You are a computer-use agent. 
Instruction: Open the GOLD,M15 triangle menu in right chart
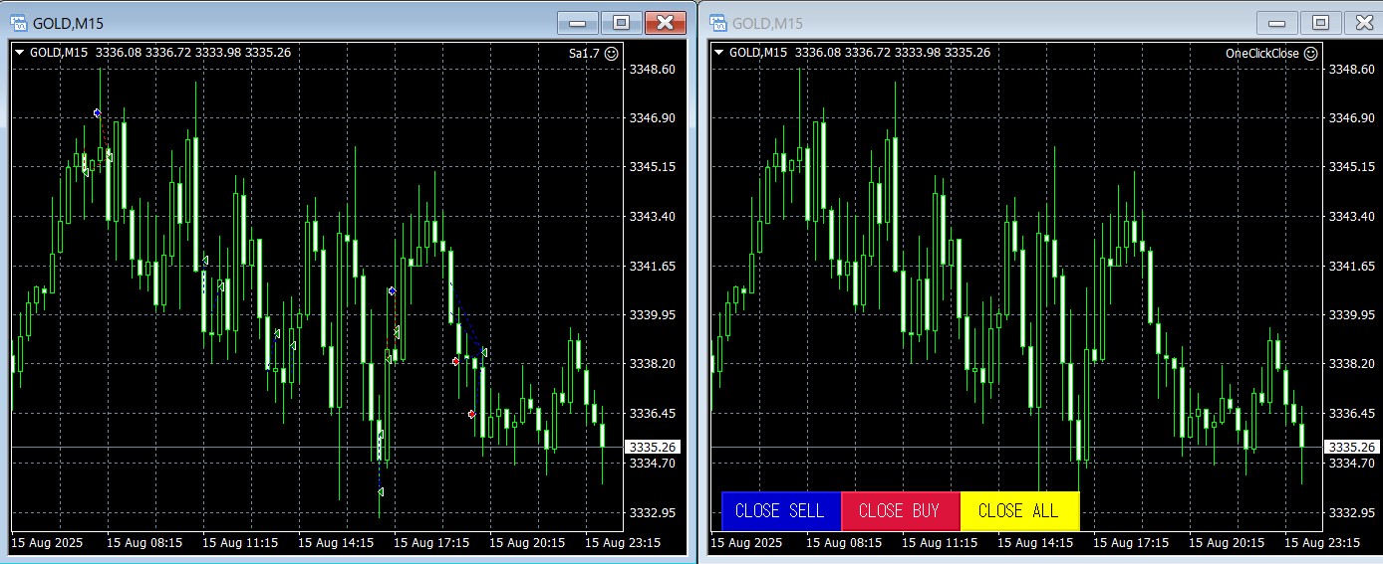pyautogui.click(x=718, y=53)
